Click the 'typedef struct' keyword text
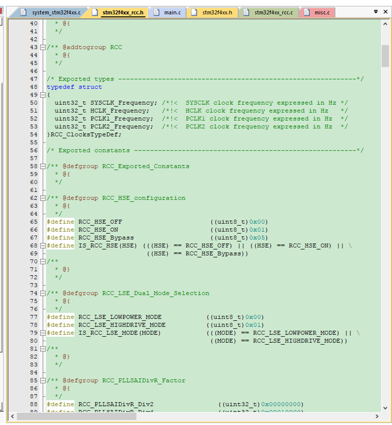The height and width of the screenshot is (425, 392). (74, 87)
